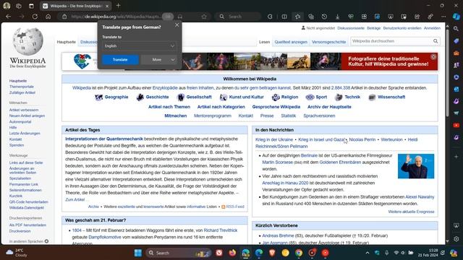Go to browser home via house icon
This screenshot has width=463, height=260.
[x=48, y=17]
